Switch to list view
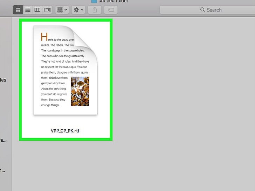 (28, 10)
